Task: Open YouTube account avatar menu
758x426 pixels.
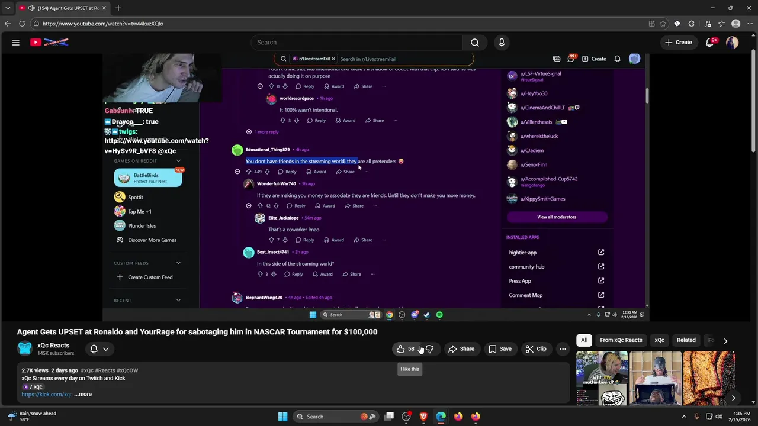Action: 733,43
